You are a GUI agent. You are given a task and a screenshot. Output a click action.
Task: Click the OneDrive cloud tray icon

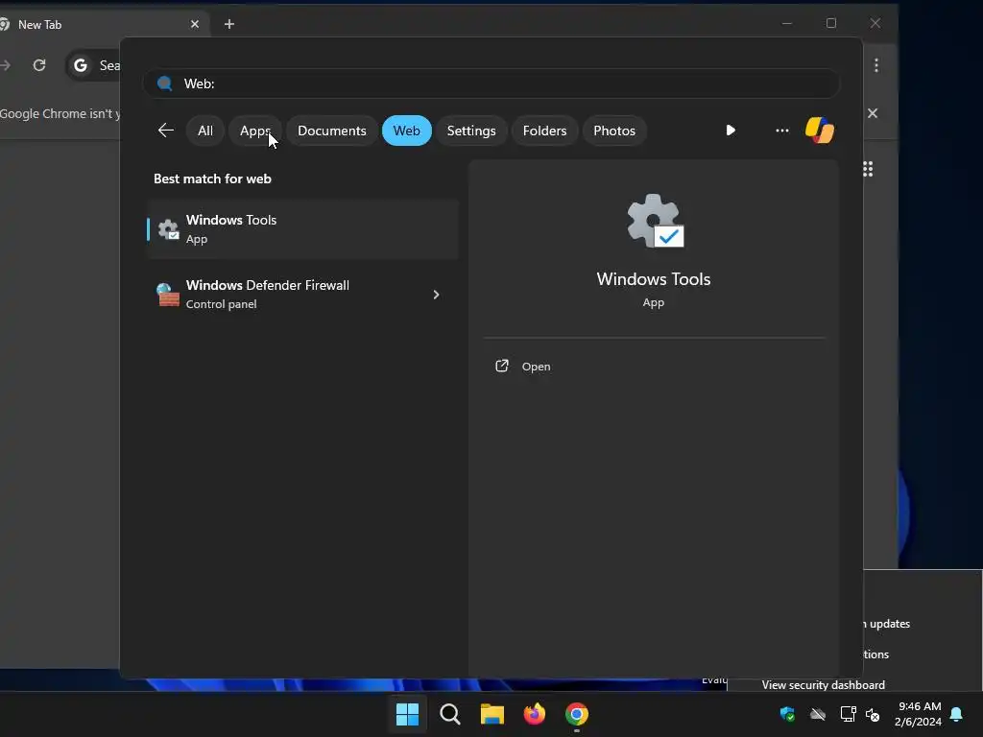coord(818,714)
